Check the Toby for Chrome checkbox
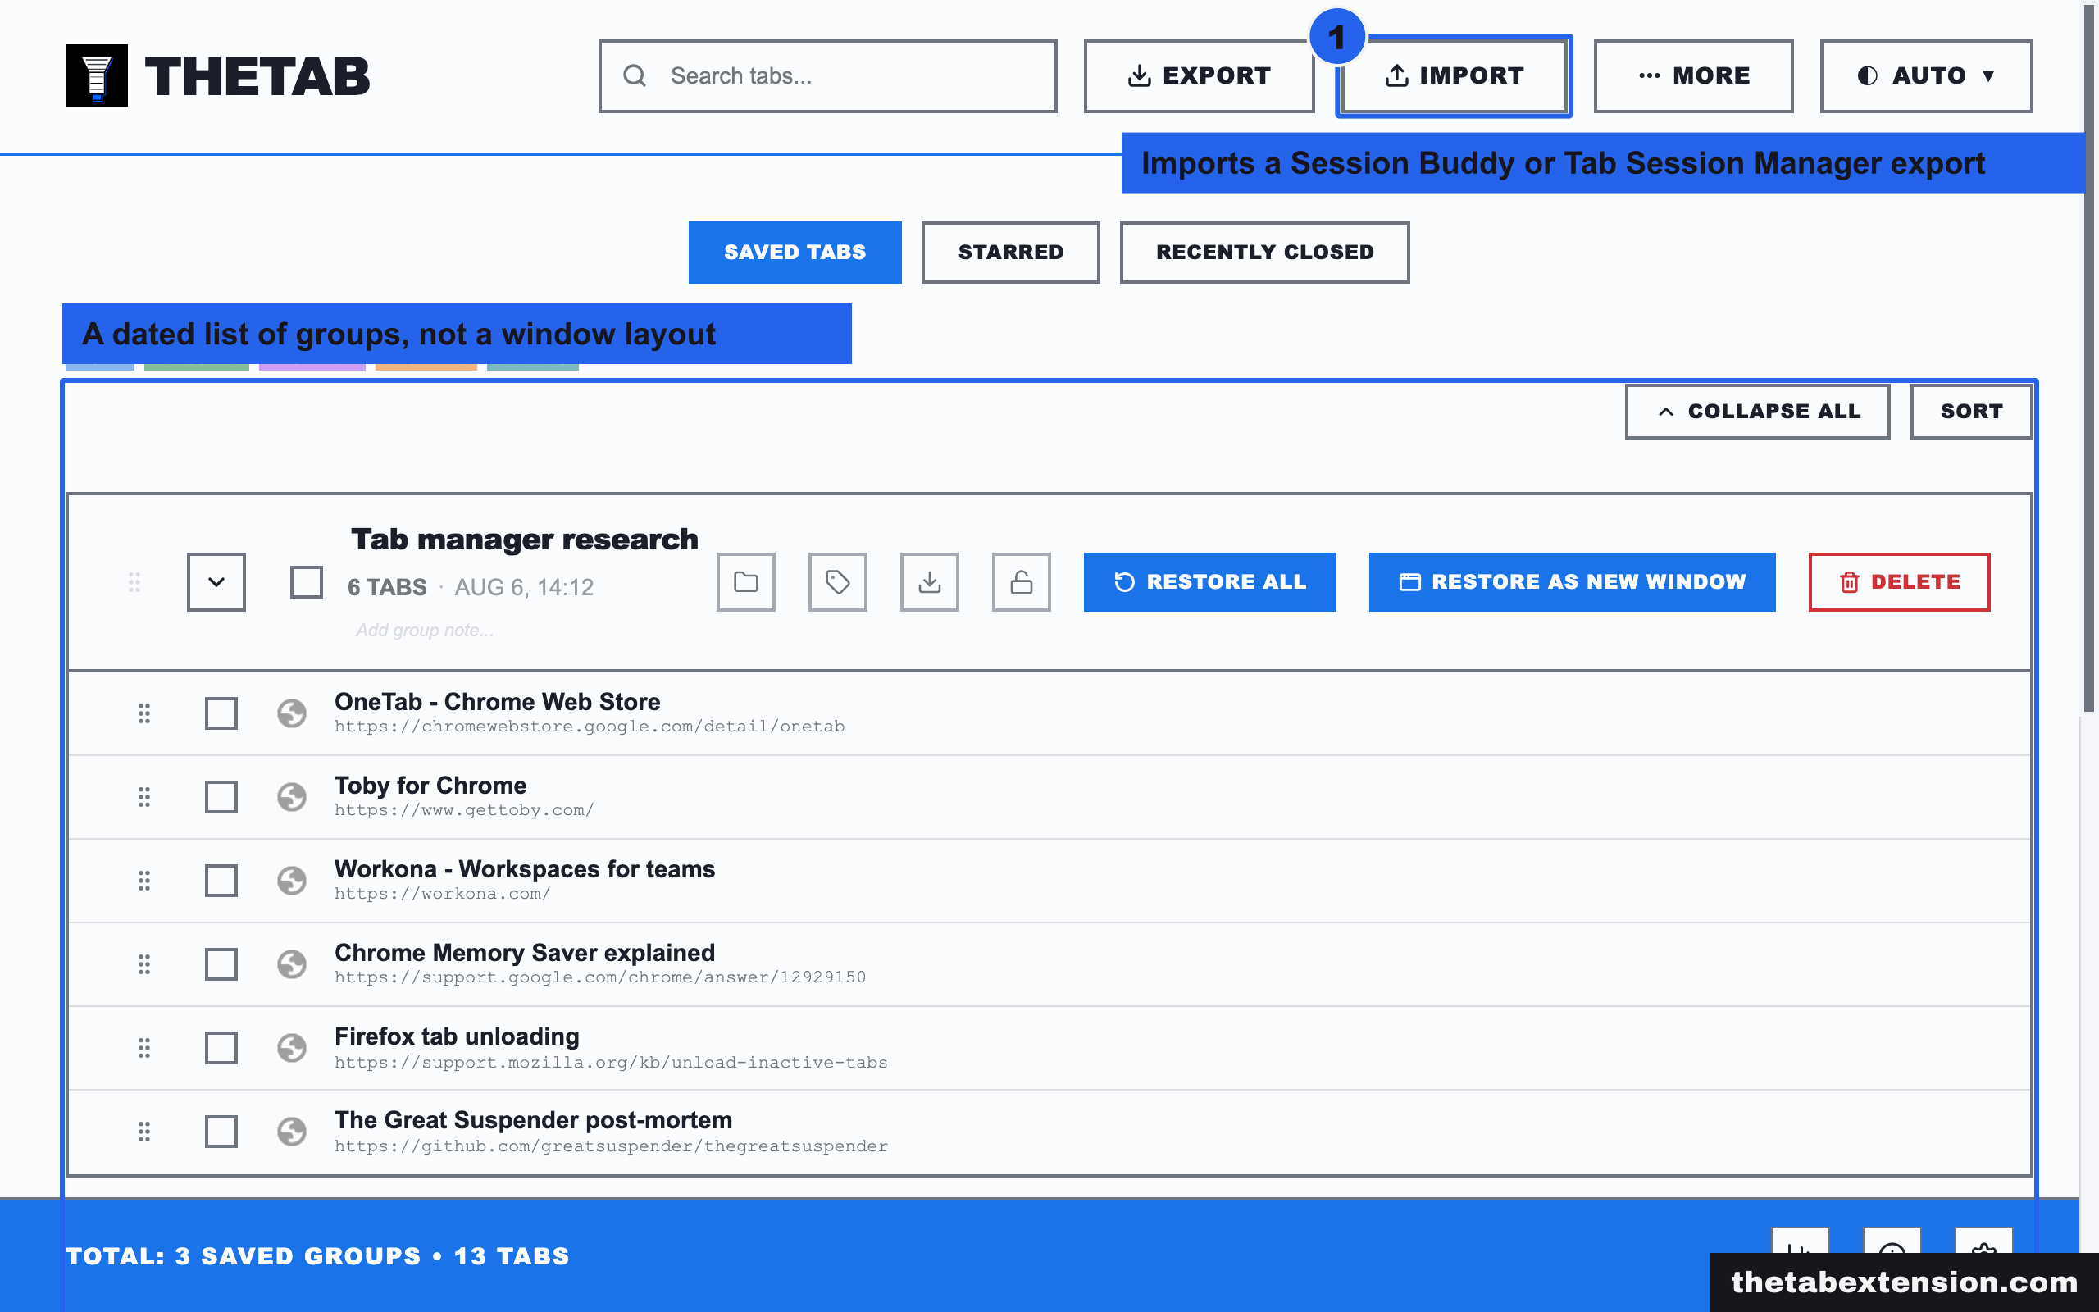The image size is (2099, 1312). (221, 796)
